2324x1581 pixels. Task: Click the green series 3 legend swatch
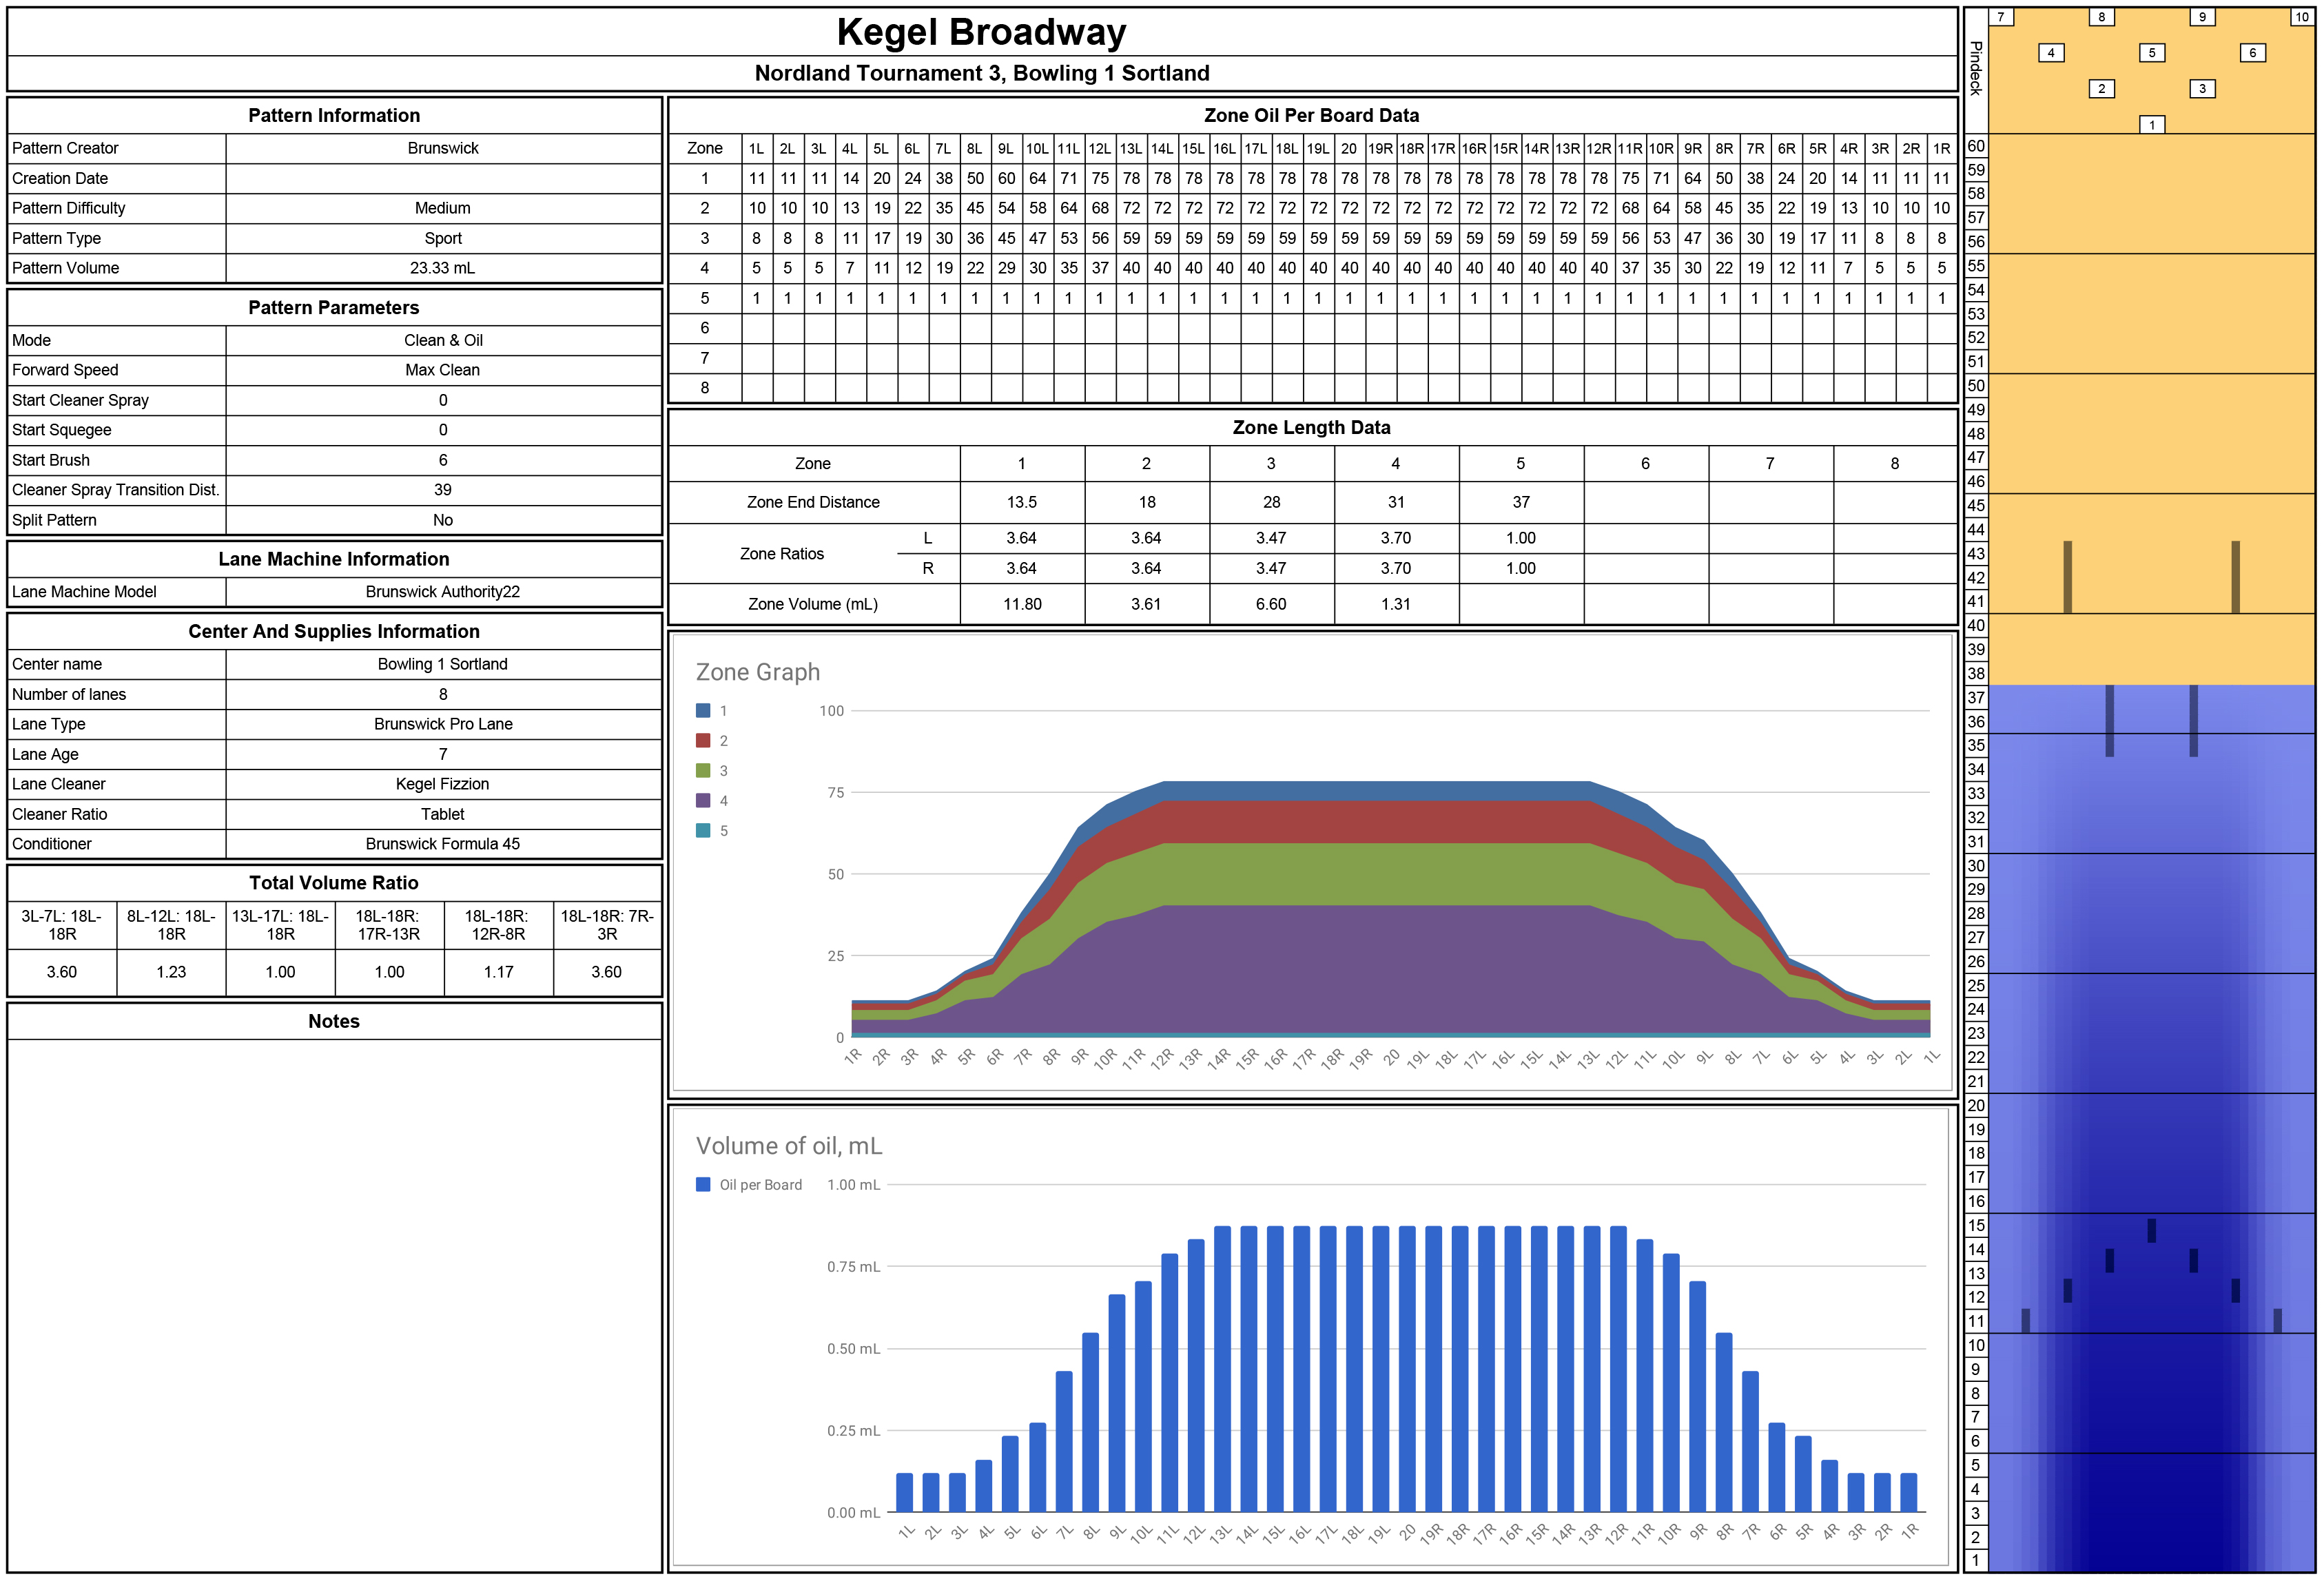tap(703, 771)
